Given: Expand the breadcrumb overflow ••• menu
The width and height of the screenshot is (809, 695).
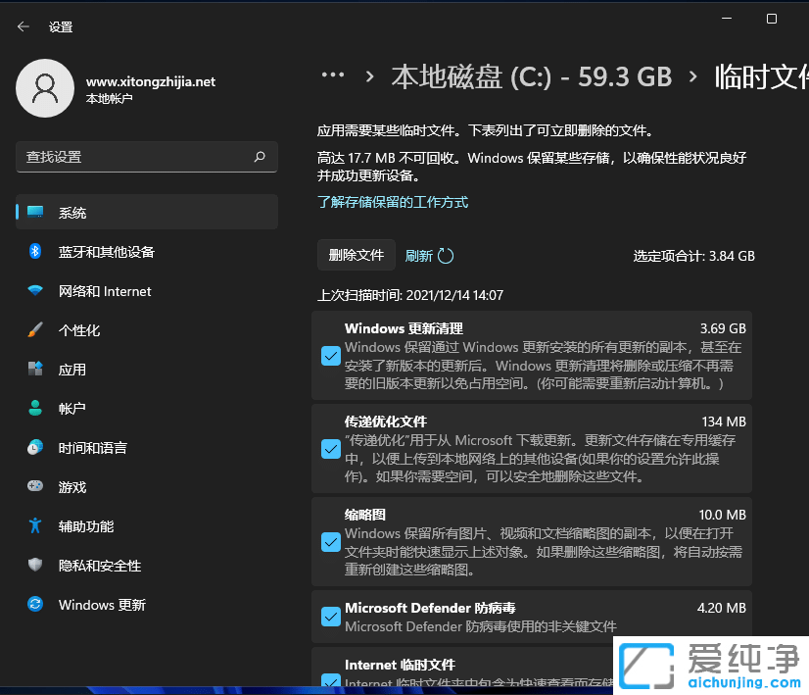Looking at the screenshot, I should pyautogui.click(x=333, y=74).
